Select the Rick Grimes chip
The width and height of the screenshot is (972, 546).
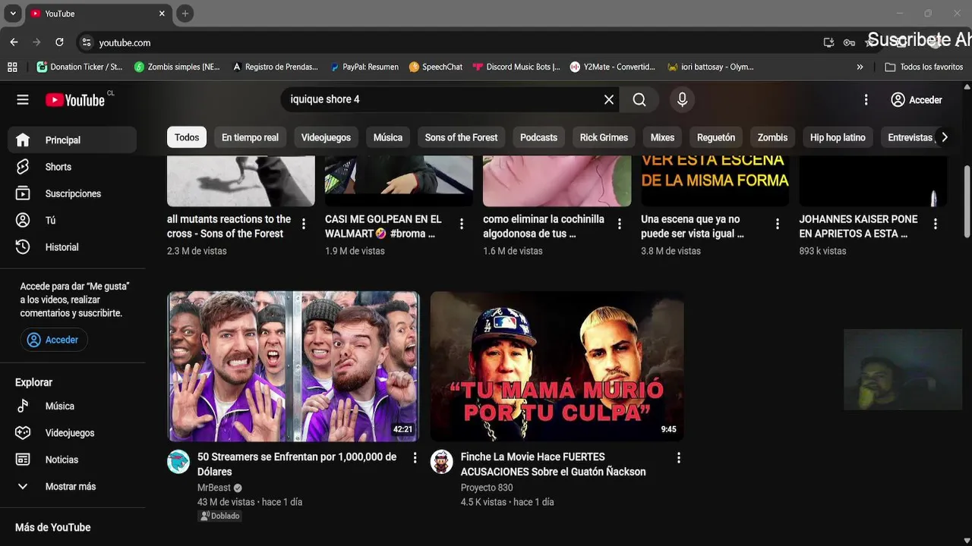pyautogui.click(x=604, y=137)
